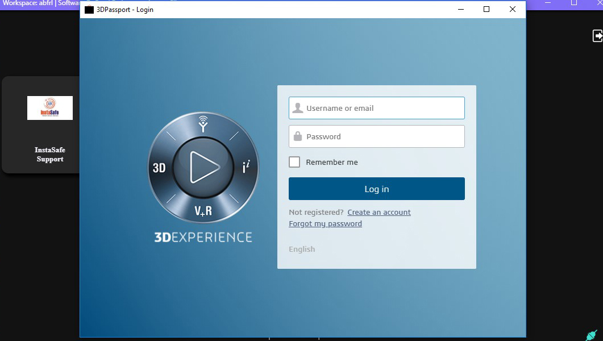Screen dimensions: 603x341
Task: Click the Password input field
Action: pos(376,136)
